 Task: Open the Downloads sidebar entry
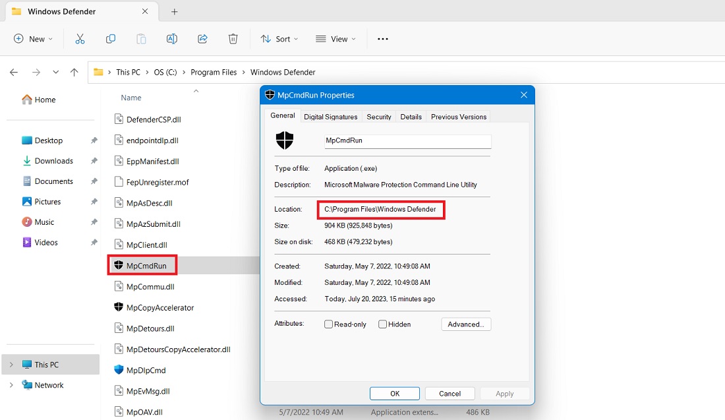click(53, 160)
